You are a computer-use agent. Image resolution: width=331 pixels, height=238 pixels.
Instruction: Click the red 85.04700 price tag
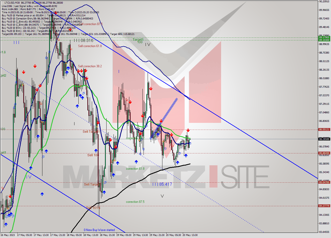point(324,182)
